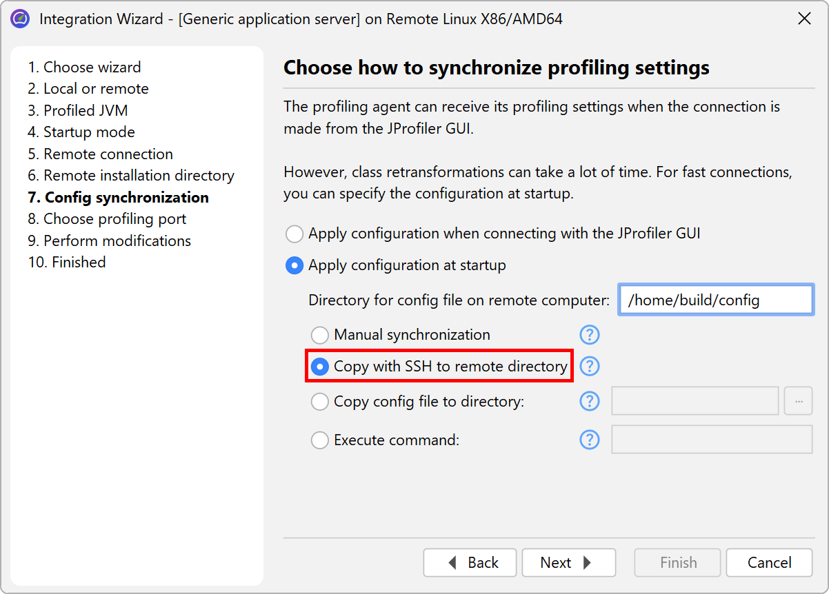Choose Copy config file to directory option
The width and height of the screenshot is (829, 594).
(x=320, y=401)
